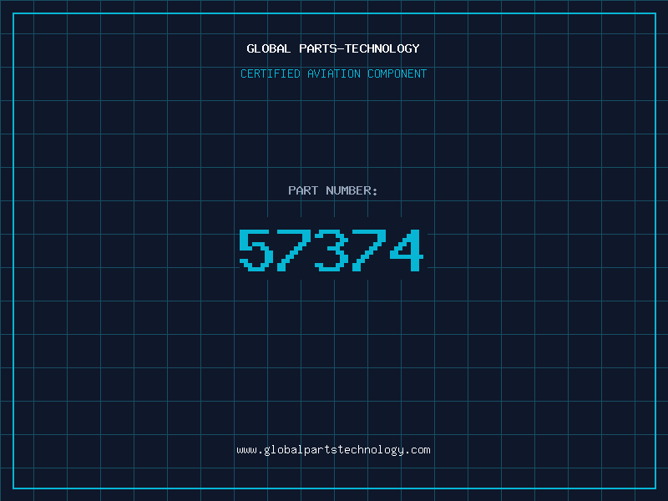
Task: Select the part number 57374
Action: point(331,250)
